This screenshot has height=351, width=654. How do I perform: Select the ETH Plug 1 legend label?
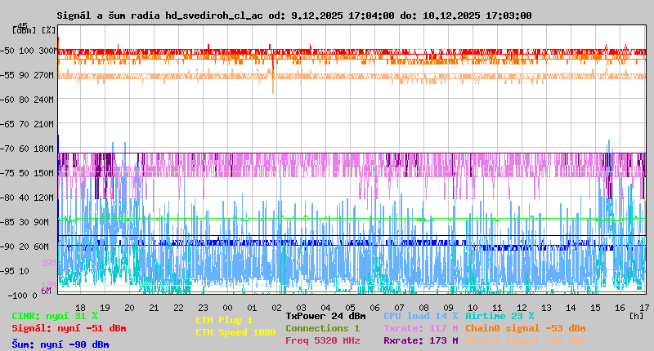224,320
